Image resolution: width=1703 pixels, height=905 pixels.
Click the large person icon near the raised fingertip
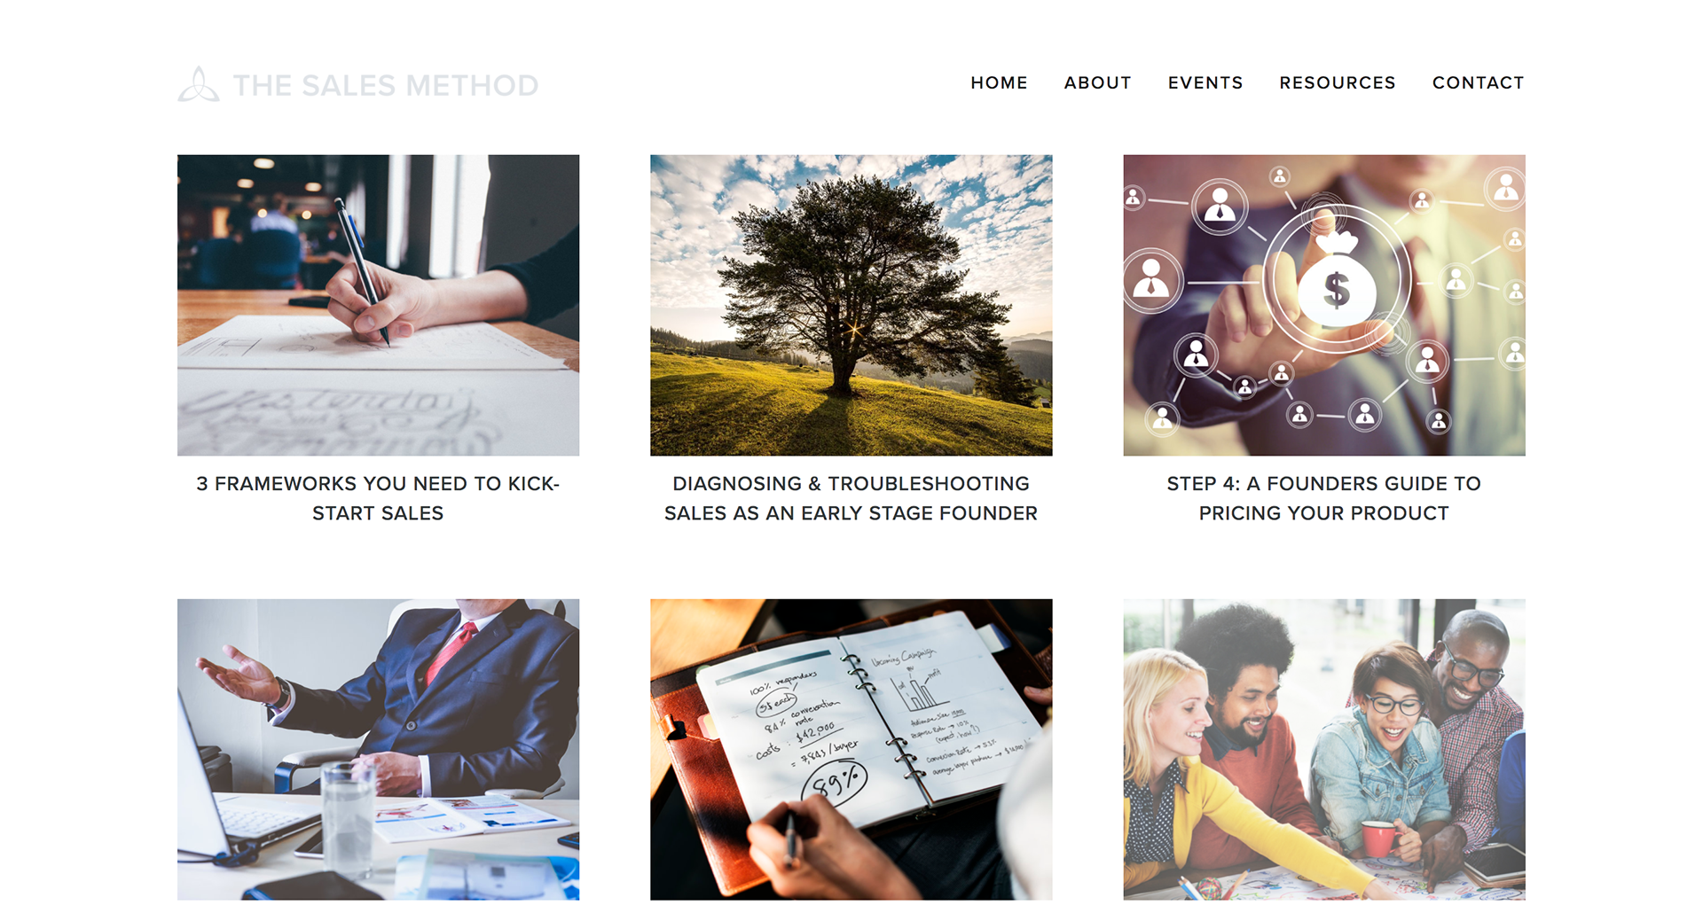(1220, 207)
